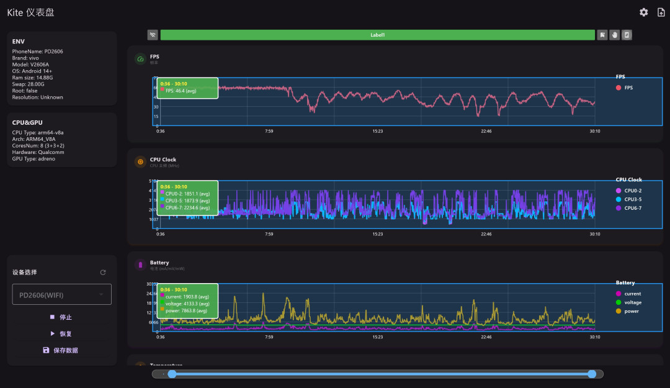Toggle the power series in Battery legend
Image resolution: width=670 pixels, height=388 pixels.
point(627,312)
